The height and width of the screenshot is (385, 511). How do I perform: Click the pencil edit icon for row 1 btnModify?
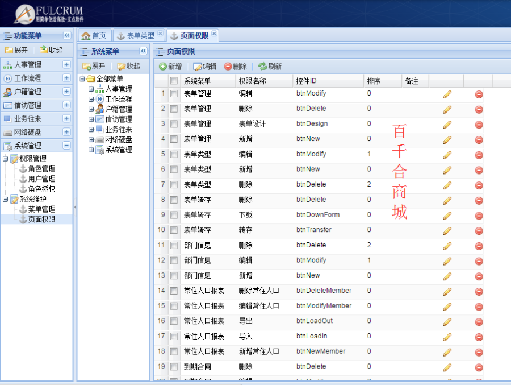point(447,94)
